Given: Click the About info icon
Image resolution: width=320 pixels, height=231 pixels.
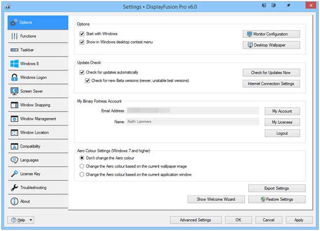Looking at the screenshot, I should [14, 201].
